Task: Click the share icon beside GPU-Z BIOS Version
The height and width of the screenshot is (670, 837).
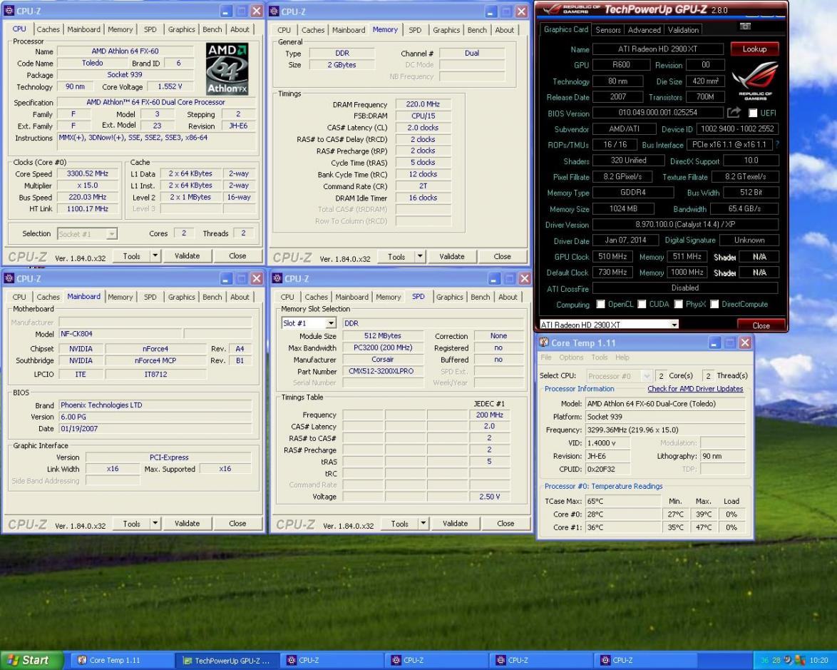Action: [734, 112]
